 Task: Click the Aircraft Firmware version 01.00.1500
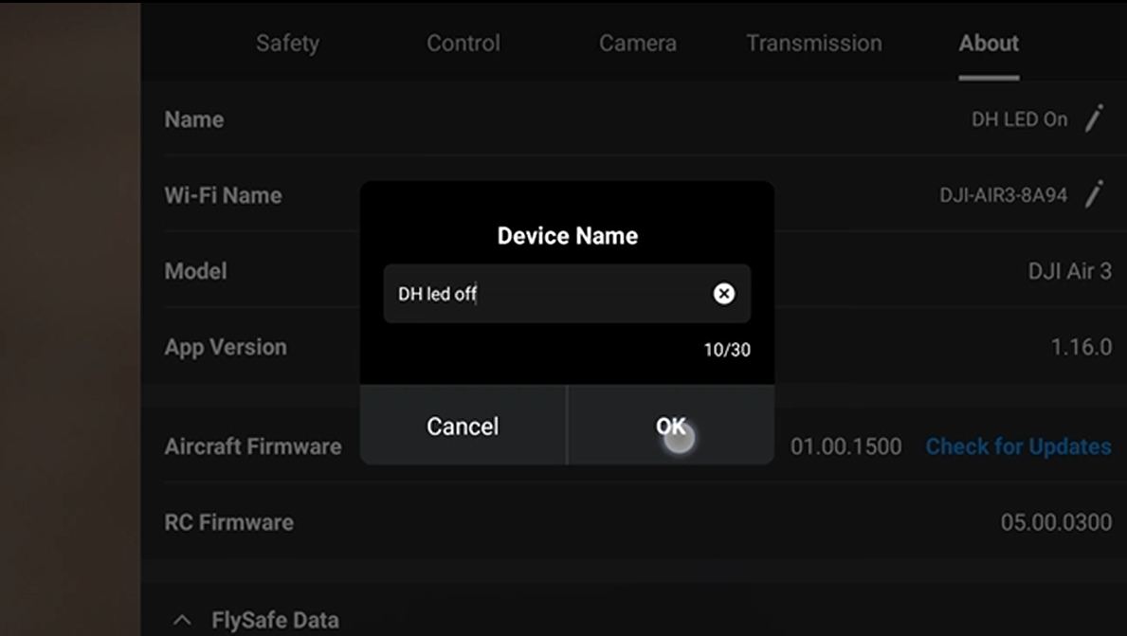click(845, 446)
